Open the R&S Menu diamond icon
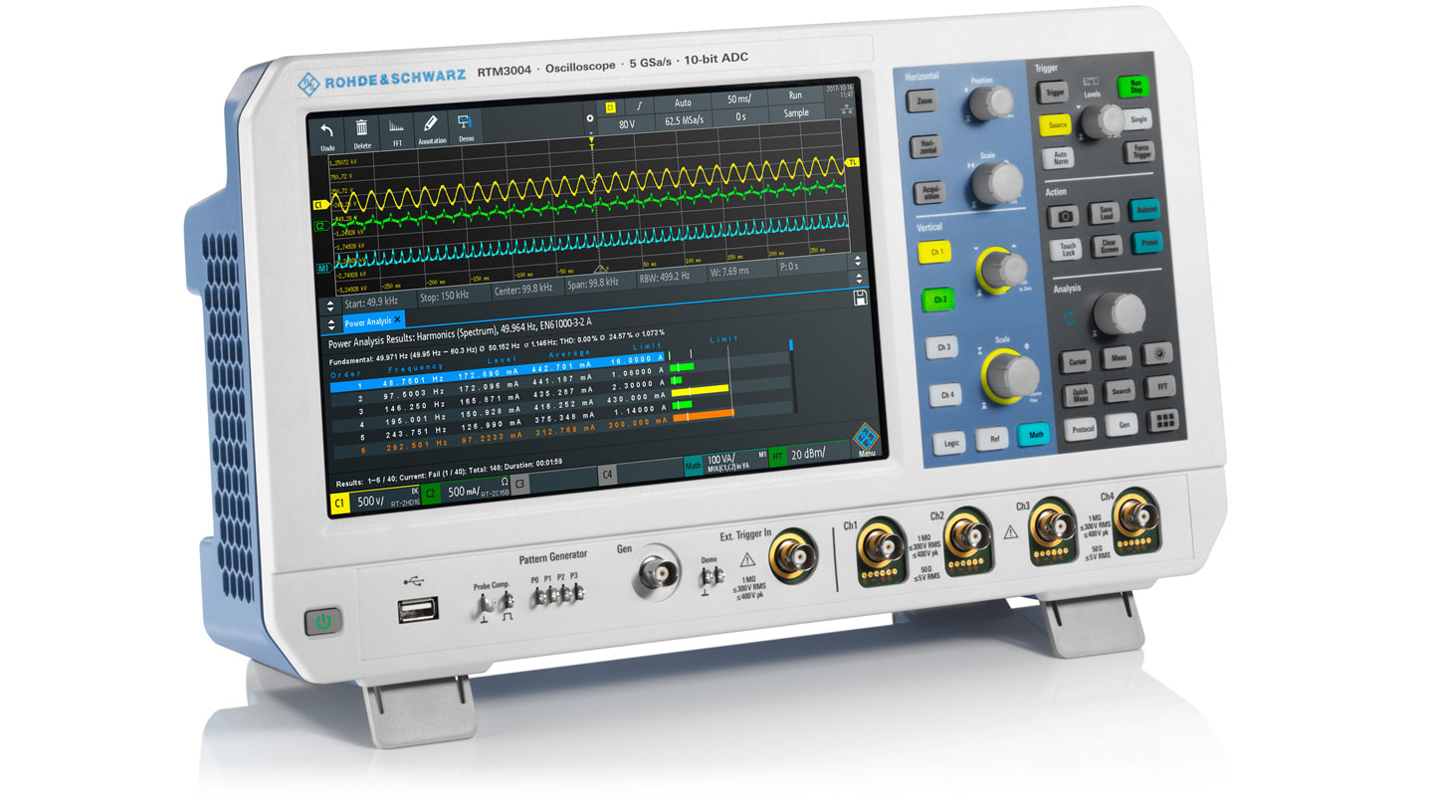Viewport: 1433px width, 806px height. pyautogui.click(x=866, y=439)
